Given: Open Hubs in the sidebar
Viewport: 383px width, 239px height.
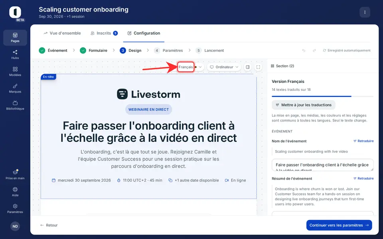Looking at the screenshot, I should (15, 55).
